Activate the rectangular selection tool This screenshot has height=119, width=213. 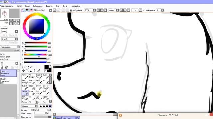tap(24, 67)
